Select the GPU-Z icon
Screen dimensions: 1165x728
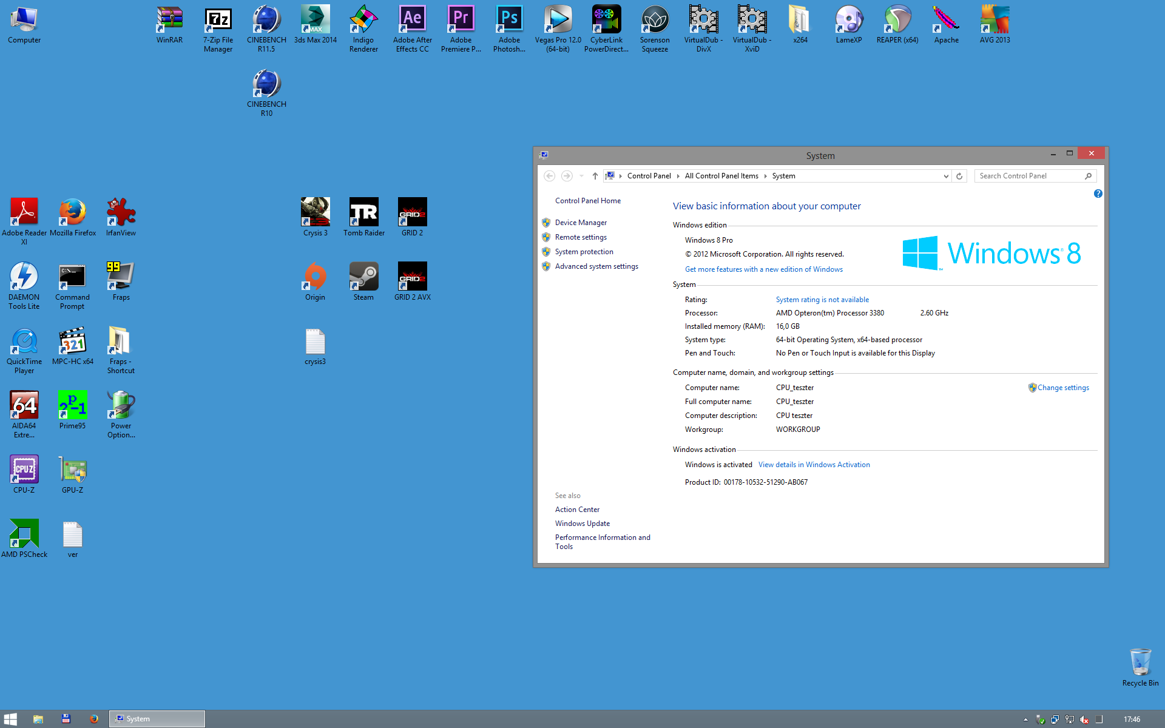(x=72, y=474)
